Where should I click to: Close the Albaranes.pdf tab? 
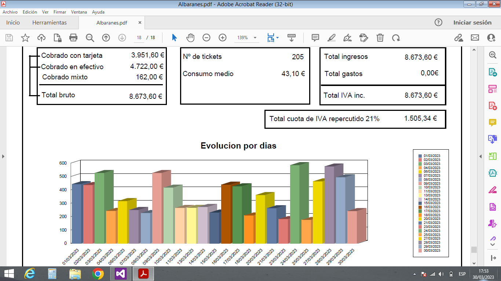[140, 23]
